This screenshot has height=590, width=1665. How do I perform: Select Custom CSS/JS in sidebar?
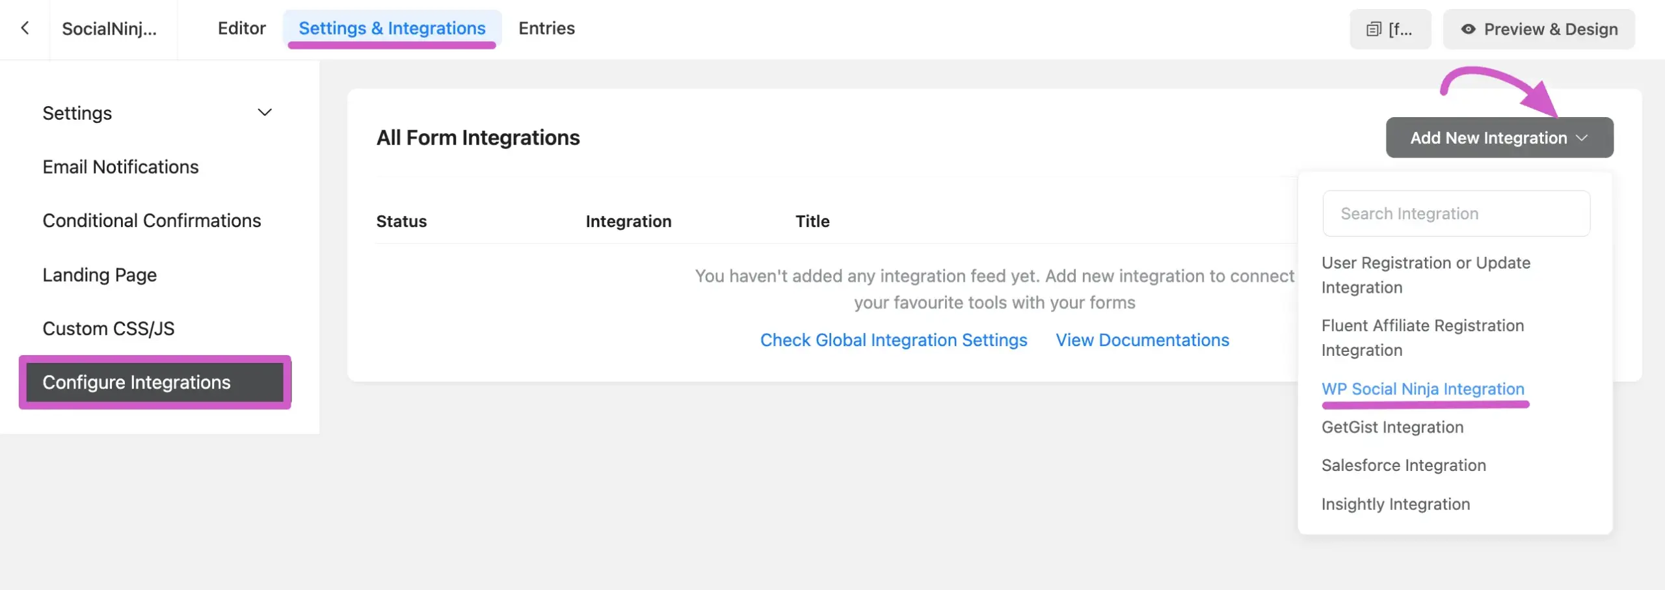click(x=109, y=328)
